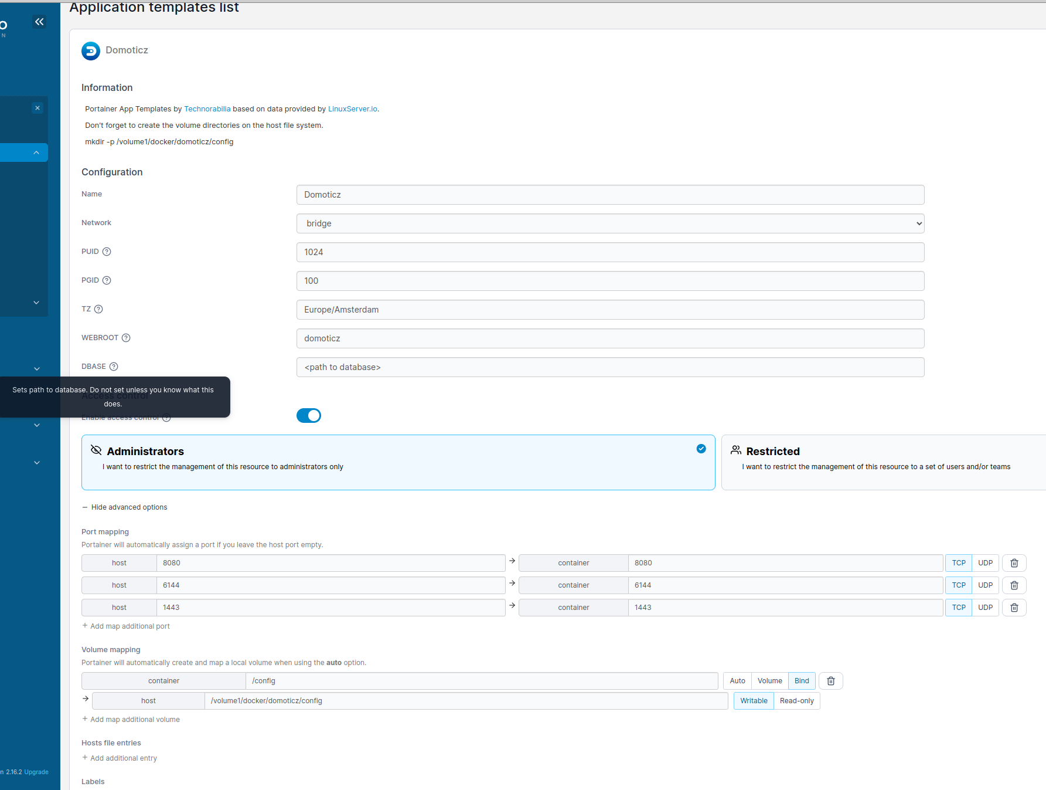Image resolution: width=1046 pixels, height=790 pixels.
Task: Delete the /config volume mapping
Action: (831, 681)
